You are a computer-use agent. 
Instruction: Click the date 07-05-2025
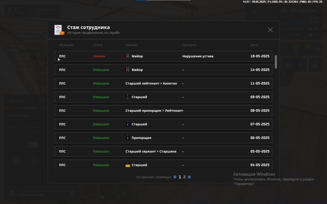pyautogui.click(x=260, y=124)
